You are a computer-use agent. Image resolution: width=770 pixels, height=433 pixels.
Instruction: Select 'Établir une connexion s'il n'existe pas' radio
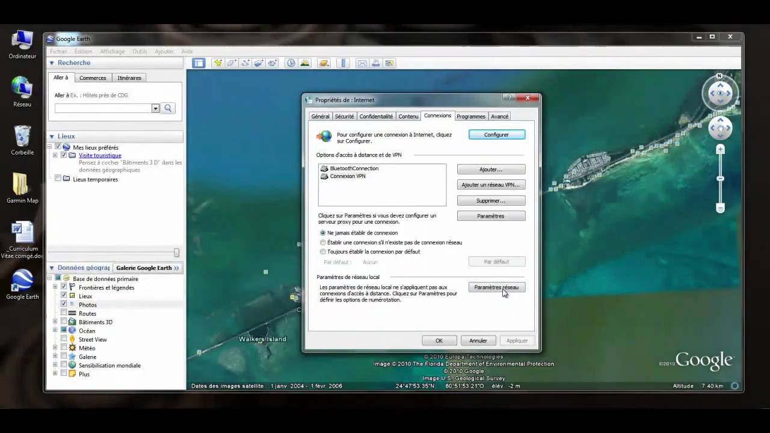point(323,242)
